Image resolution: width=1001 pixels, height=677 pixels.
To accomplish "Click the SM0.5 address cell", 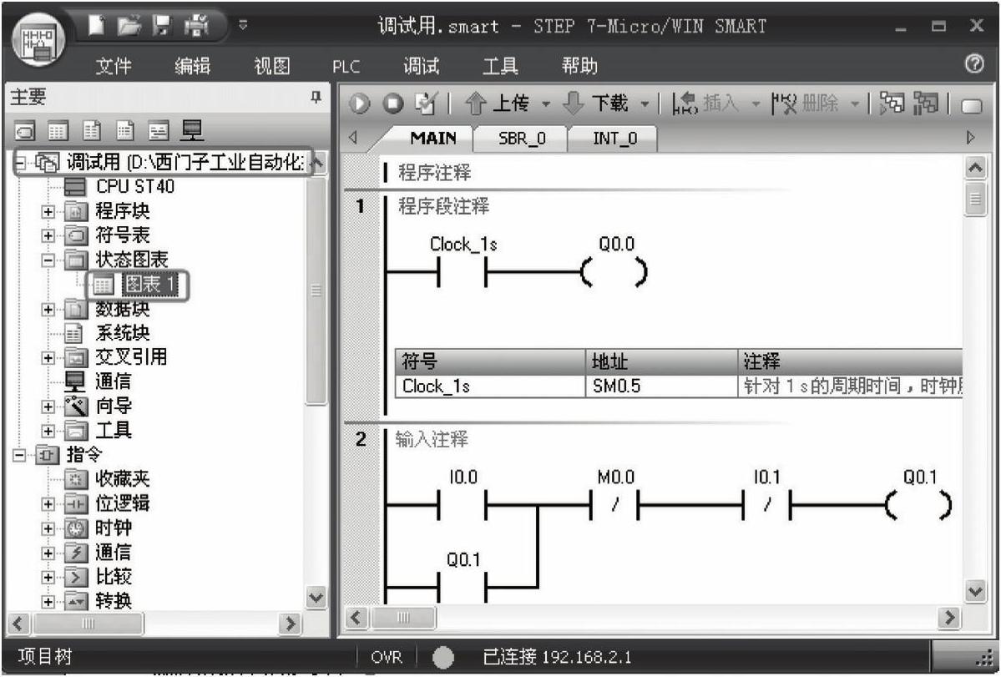I will [x=661, y=386].
